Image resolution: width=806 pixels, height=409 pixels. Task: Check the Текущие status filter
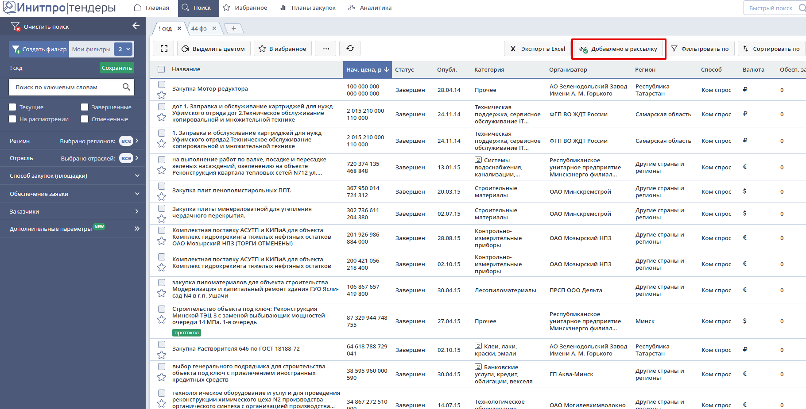[12, 107]
